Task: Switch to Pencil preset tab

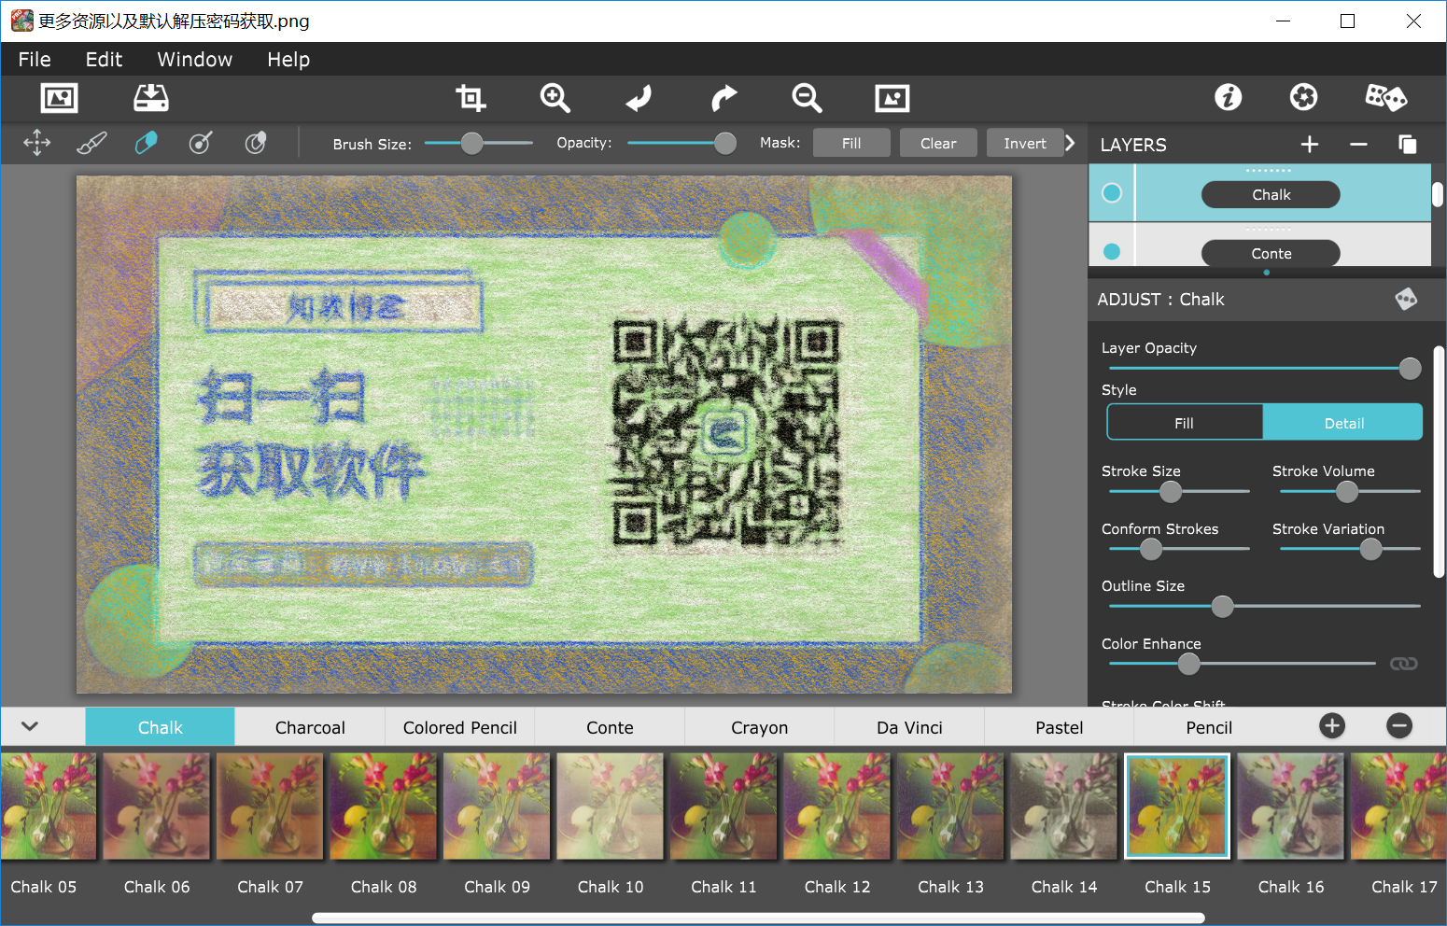Action: coord(1209,727)
